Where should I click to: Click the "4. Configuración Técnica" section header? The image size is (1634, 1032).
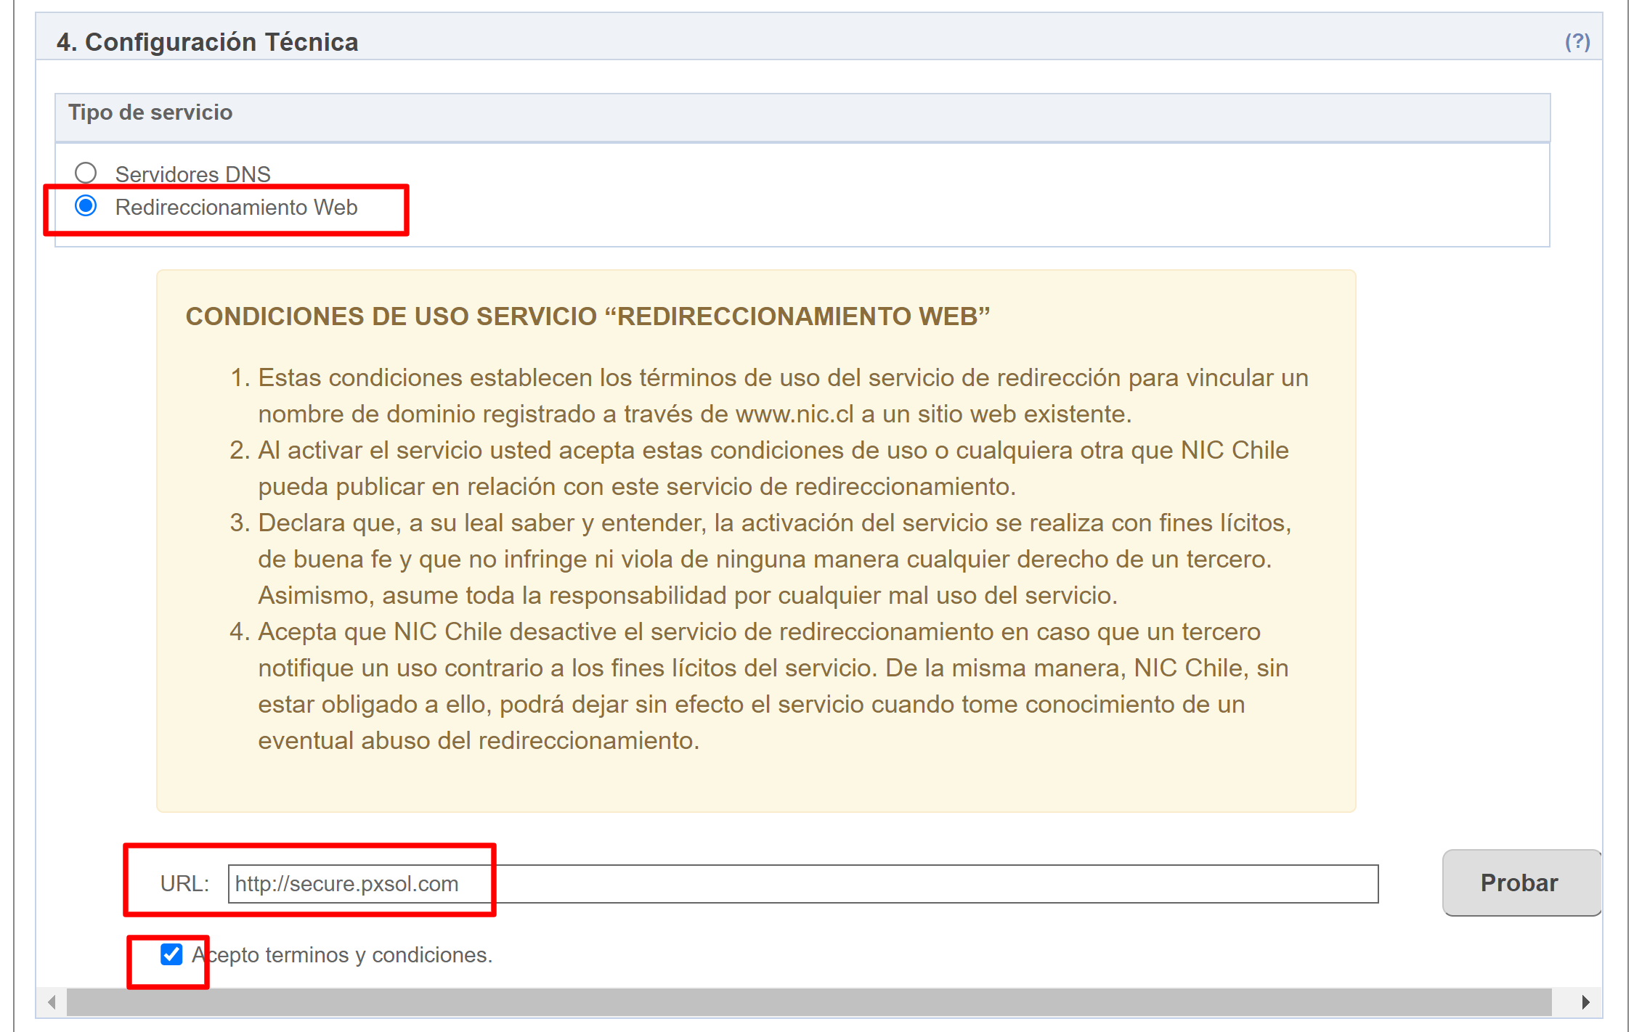pyautogui.click(x=208, y=42)
